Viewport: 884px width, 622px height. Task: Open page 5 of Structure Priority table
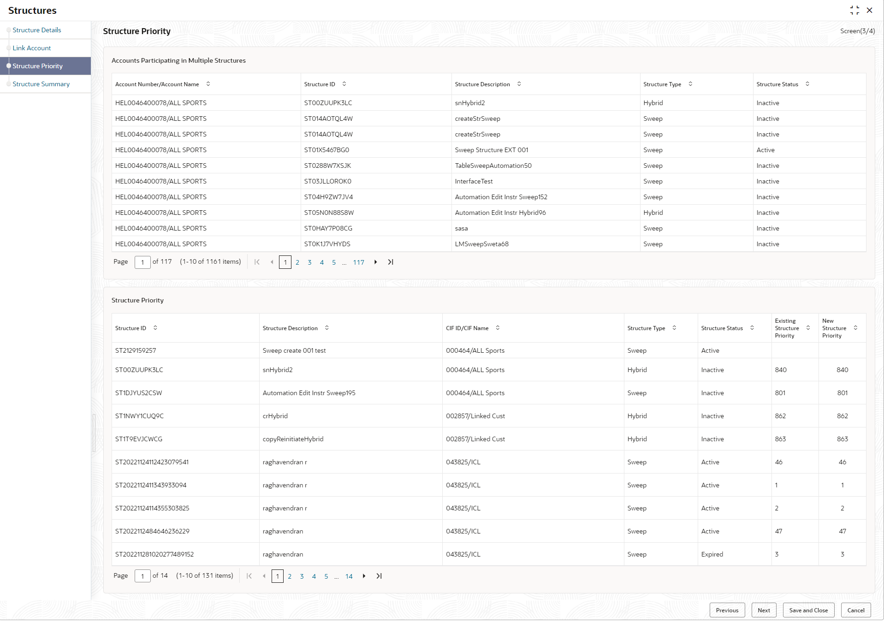[x=326, y=576]
